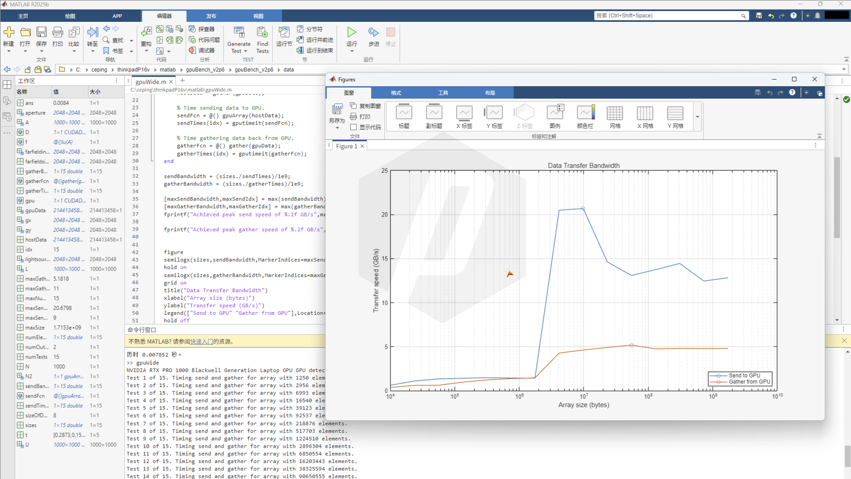Add a colorbar (颜色栏) to figure
The height and width of the screenshot is (479, 851).
click(585, 113)
